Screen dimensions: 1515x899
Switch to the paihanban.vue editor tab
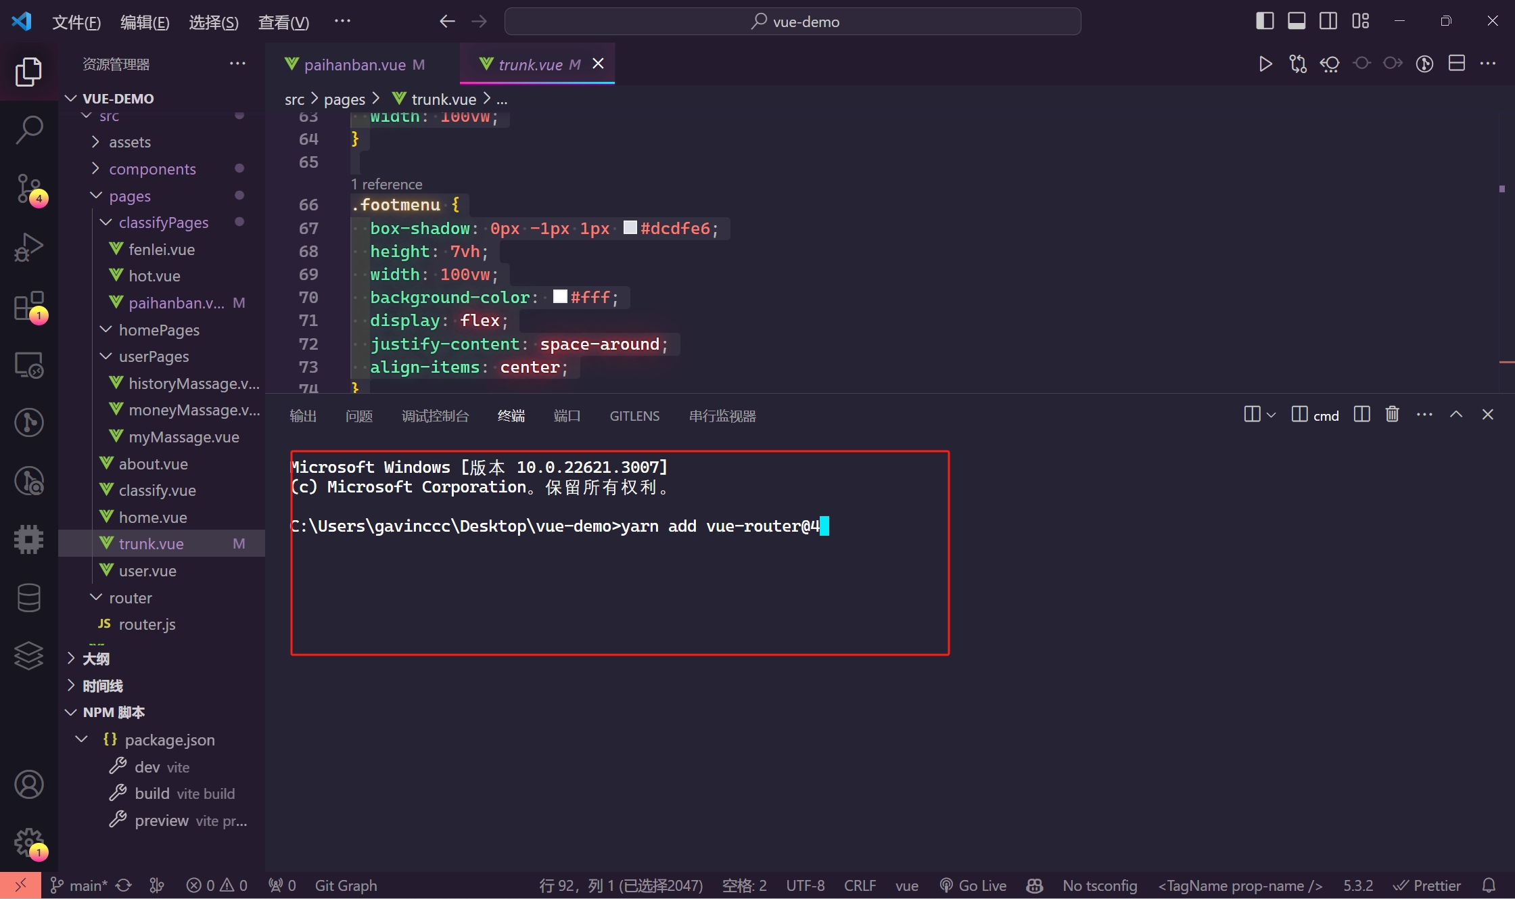tap(362, 64)
